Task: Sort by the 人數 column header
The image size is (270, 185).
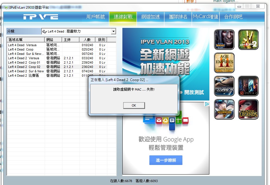Action: 87,40
